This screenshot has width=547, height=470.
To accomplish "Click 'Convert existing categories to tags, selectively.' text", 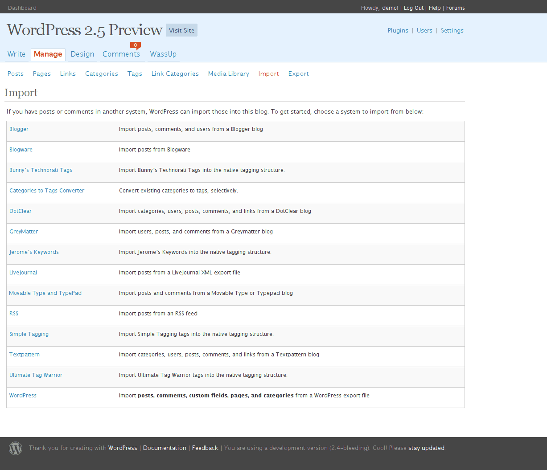I will click(x=178, y=191).
